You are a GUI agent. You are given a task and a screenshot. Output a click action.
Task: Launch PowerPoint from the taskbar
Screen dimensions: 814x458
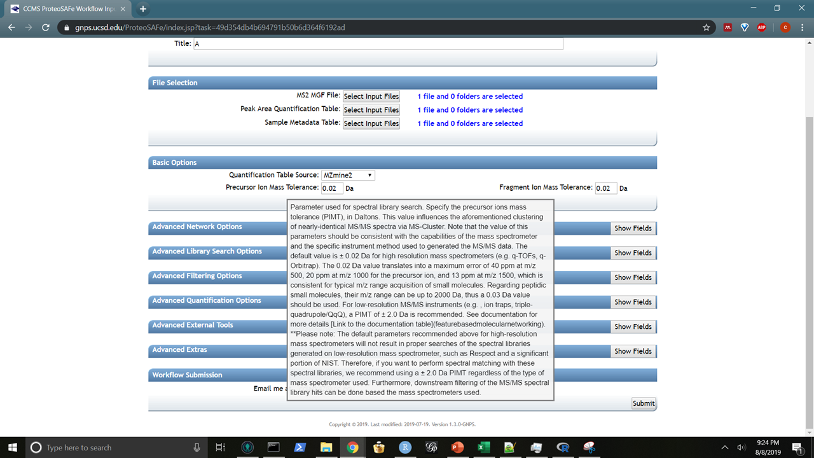(457, 447)
